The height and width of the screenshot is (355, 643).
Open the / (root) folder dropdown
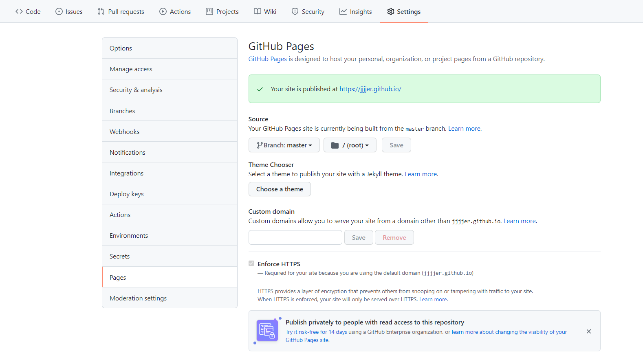click(x=350, y=145)
